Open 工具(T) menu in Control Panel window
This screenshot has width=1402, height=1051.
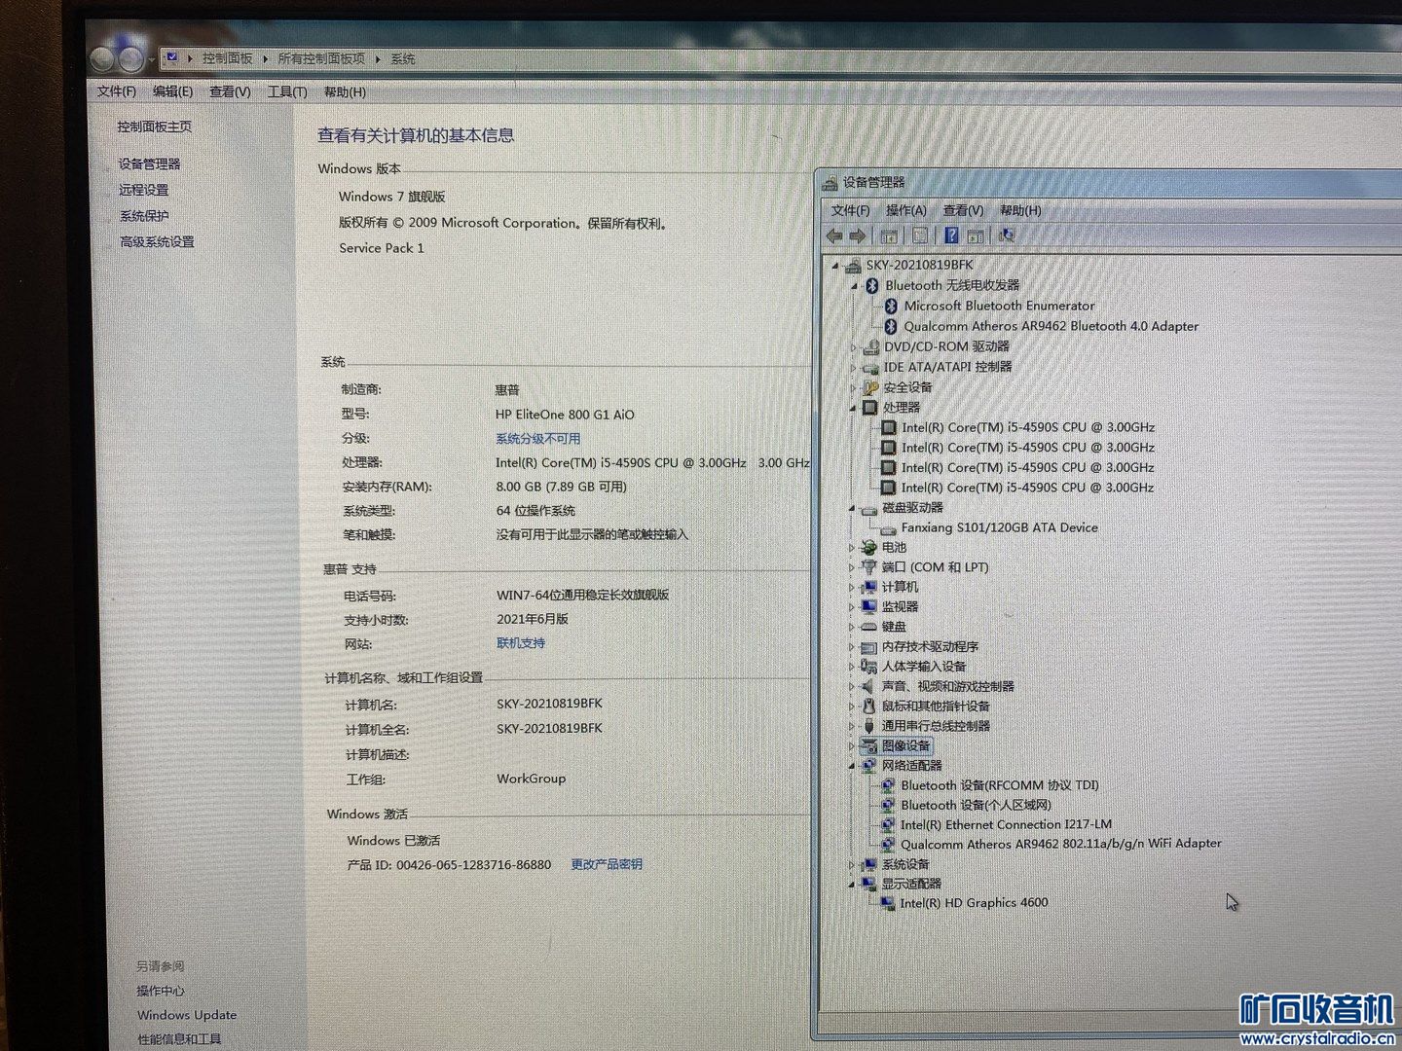(287, 91)
